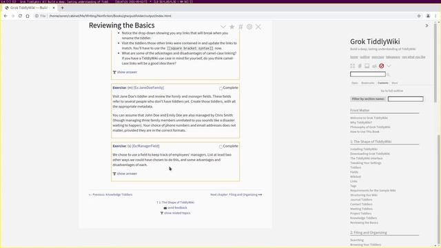Open The TiddlyWiki Interface section
Viewport: 441px width, 248px height.
pyautogui.click(x=366, y=158)
